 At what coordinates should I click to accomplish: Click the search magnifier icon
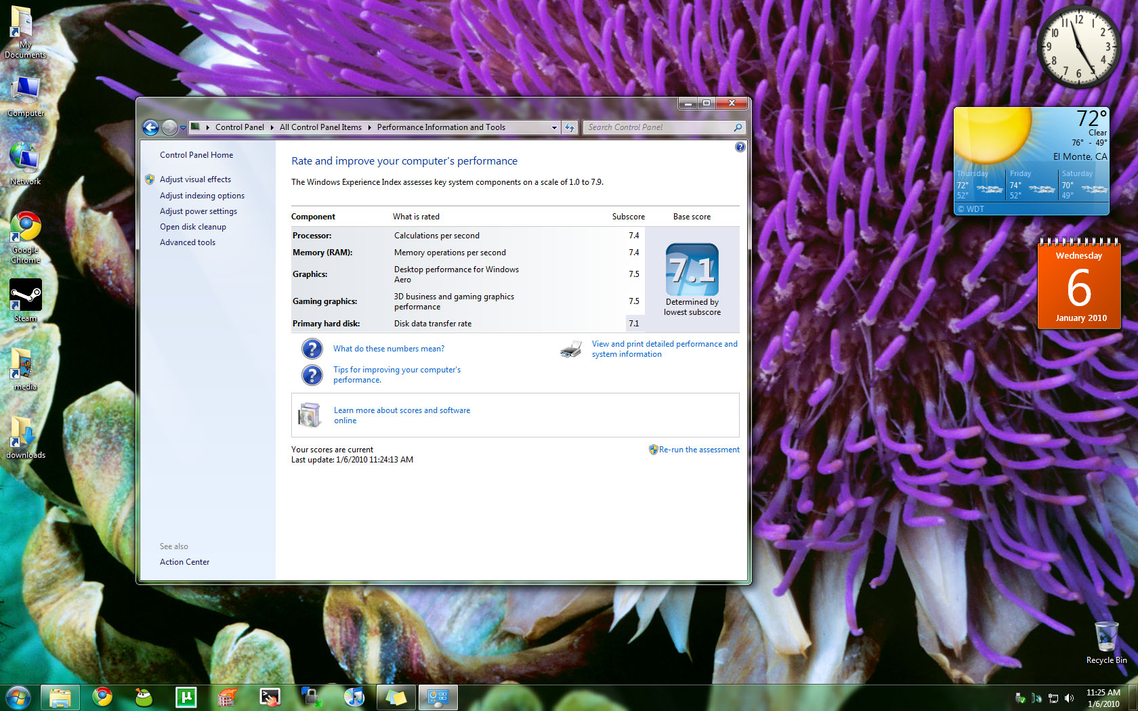point(738,127)
